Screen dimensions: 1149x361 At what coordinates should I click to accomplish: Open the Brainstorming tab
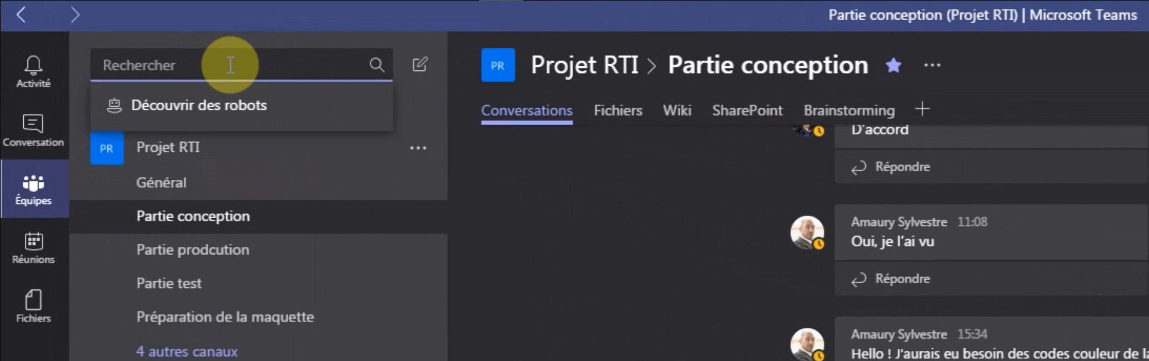pos(849,110)
